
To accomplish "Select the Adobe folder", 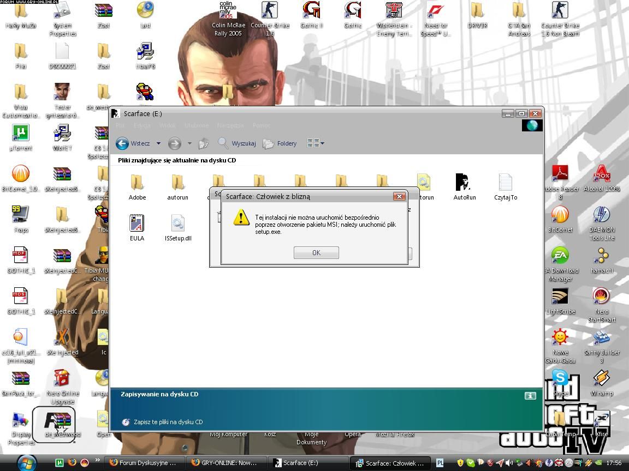I will pyautogui.click(x=137, y=186).
